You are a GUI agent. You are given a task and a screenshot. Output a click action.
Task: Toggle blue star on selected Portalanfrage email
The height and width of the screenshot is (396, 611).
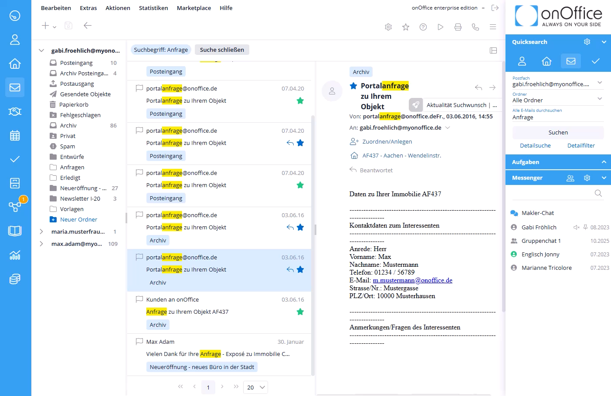300,269
